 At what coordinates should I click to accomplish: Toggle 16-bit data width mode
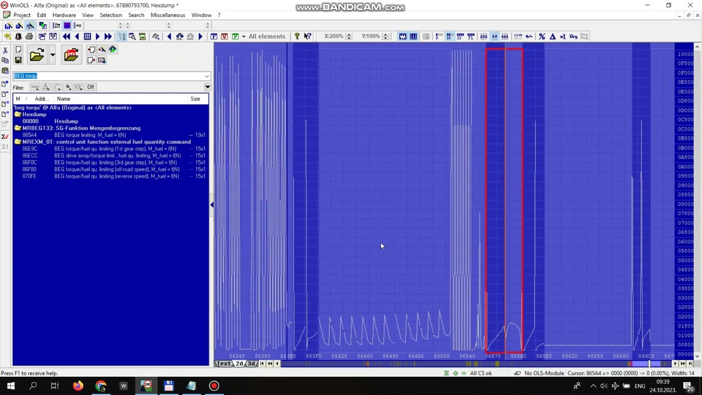point(449,37)
